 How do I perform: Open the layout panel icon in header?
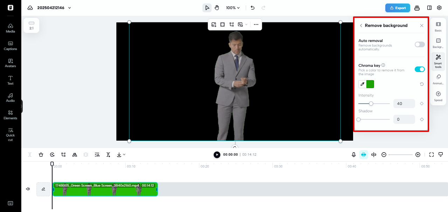429,8
